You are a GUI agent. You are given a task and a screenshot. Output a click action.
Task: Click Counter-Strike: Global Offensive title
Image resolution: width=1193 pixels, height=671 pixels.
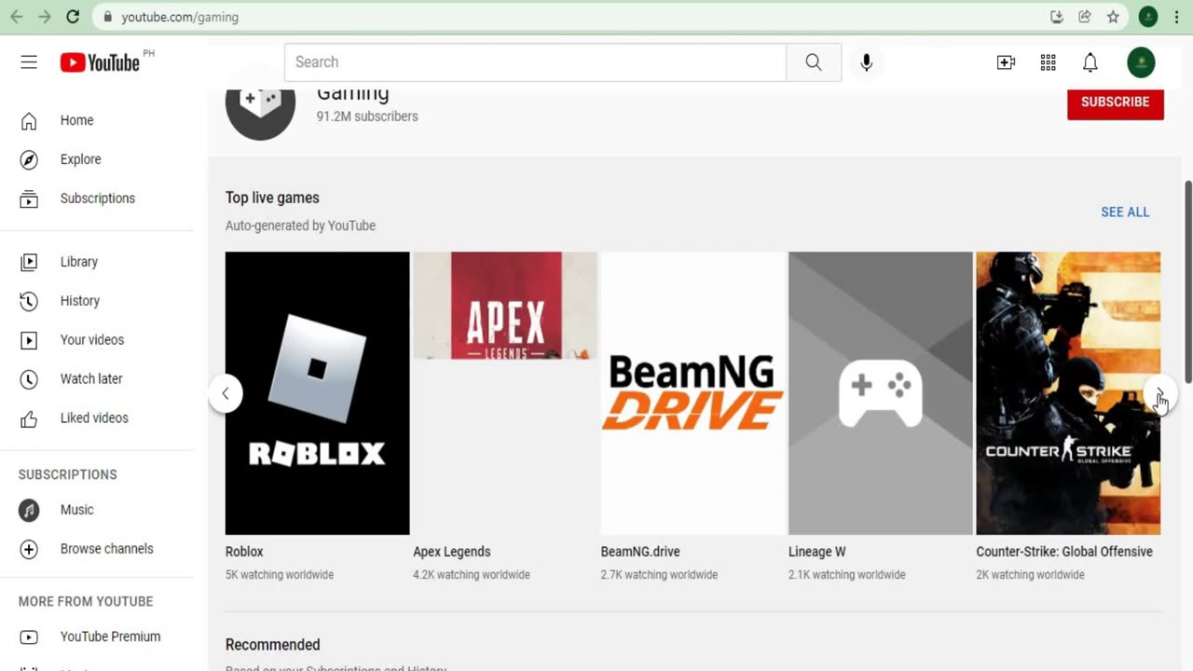[1064, 552]
